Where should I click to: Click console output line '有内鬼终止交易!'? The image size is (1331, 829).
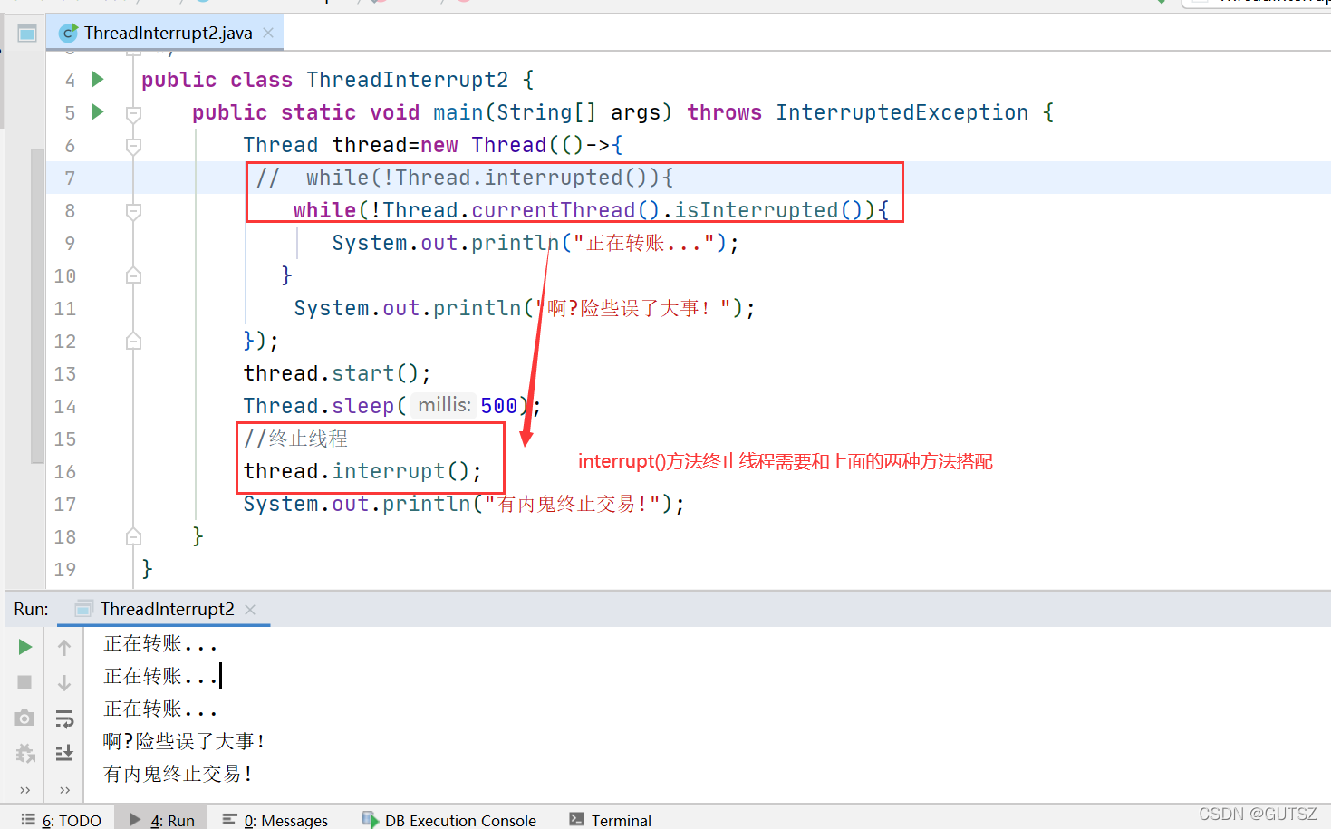(178, 774)
